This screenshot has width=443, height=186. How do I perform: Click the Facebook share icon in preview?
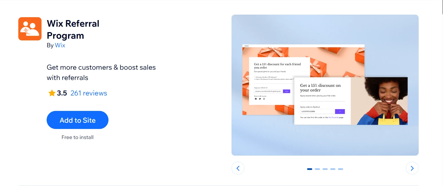[x=256, y=99]
